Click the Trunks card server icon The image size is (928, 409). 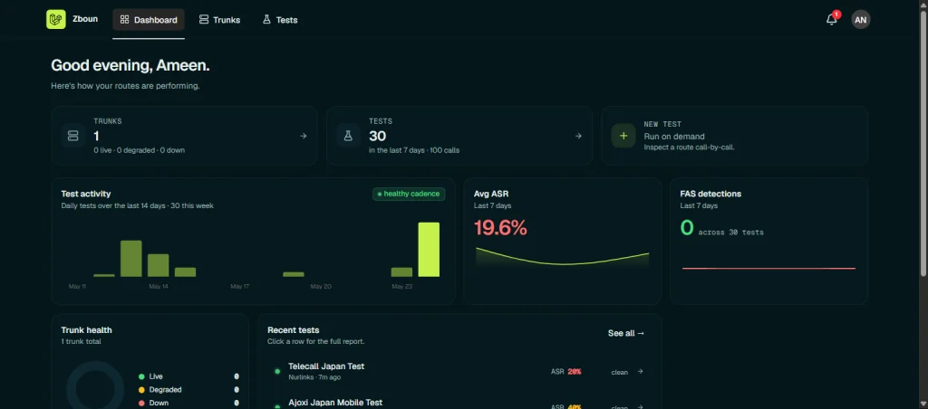pyautogui.click(x=72, y=136)
